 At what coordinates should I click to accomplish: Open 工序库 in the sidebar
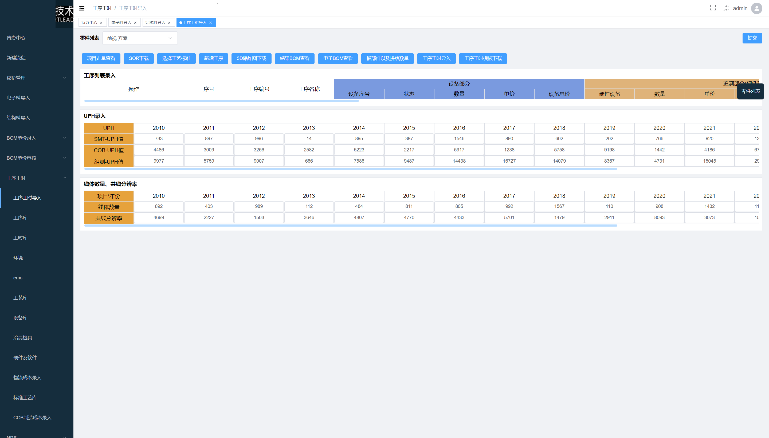click(x=36, y=218)
